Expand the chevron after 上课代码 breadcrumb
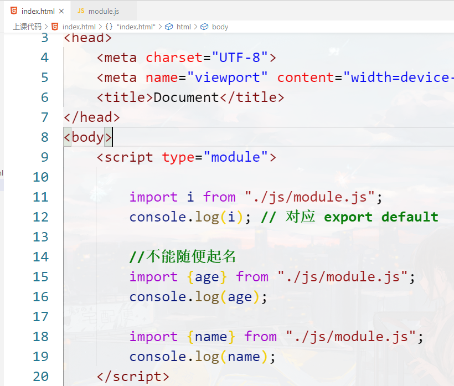The height and width of the screenshot is (386, 454). [46, 27]
